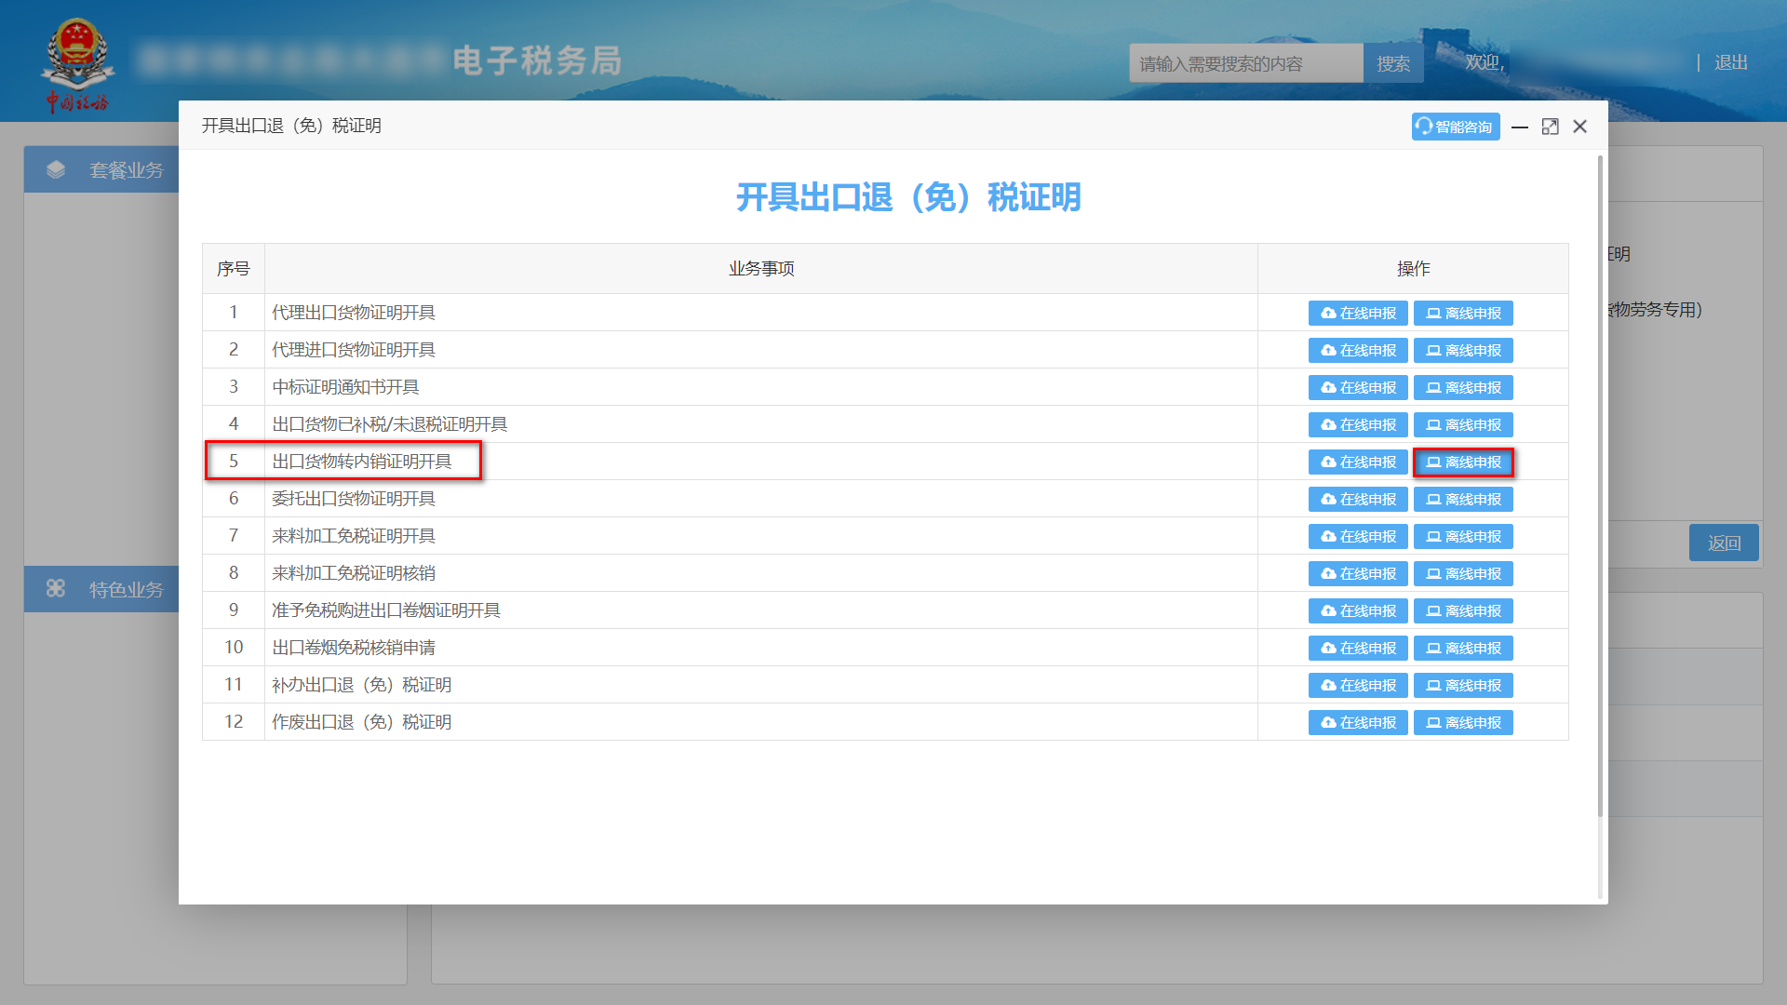
Task: Click the monitor icon on 作废出口退（免）税证明 离线申报
Action: tap(1433, 722)
